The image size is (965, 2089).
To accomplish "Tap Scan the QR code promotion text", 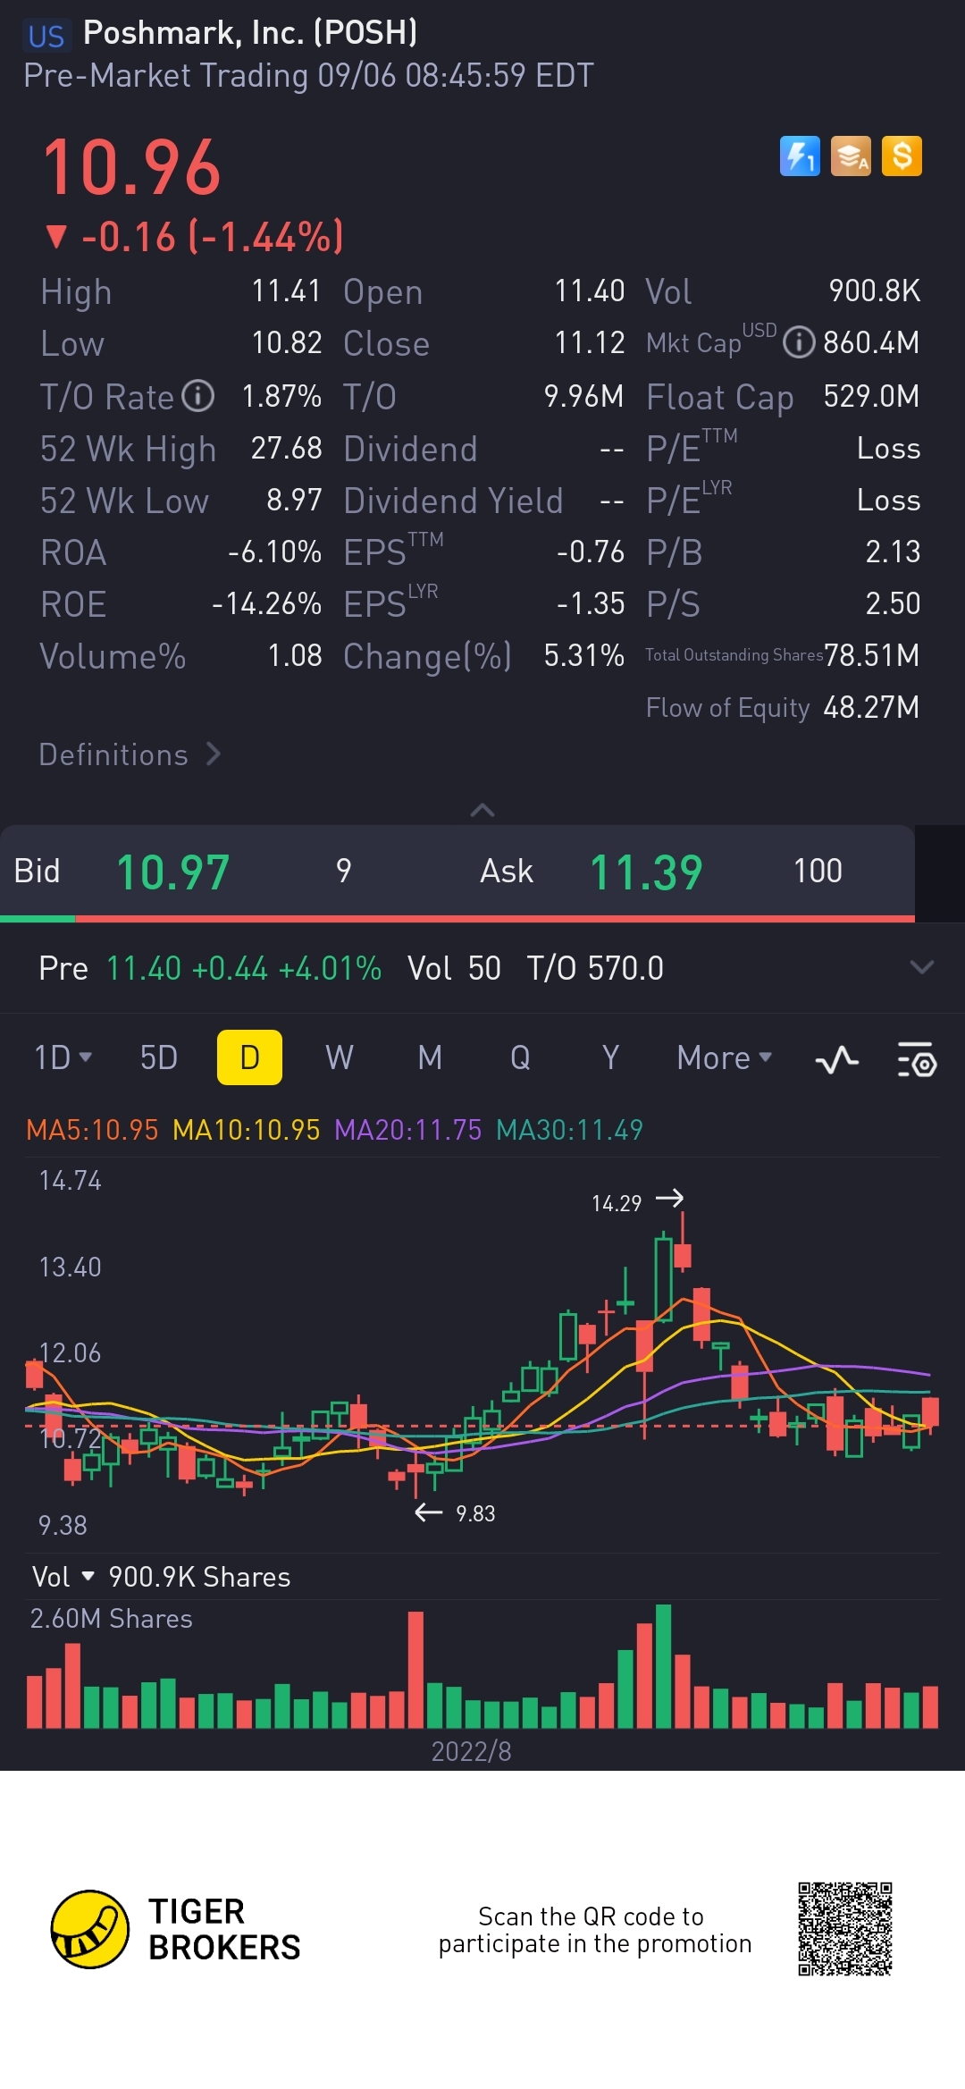I will pos(594,1929).
